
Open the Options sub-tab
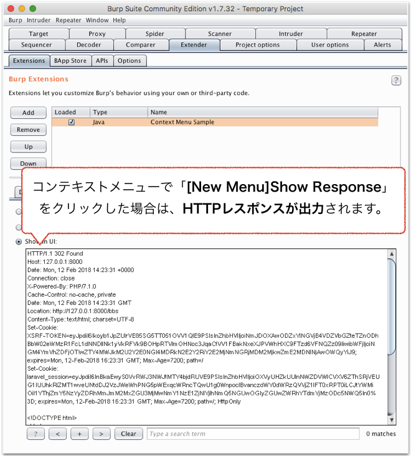[x=130, y=61]
